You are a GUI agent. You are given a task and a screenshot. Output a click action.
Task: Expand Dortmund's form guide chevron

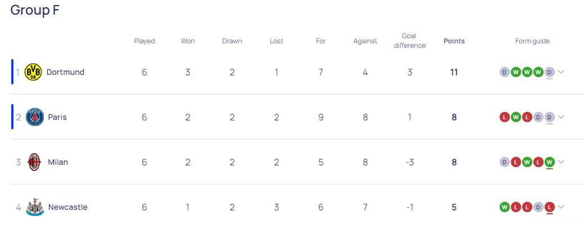point(561,72)
